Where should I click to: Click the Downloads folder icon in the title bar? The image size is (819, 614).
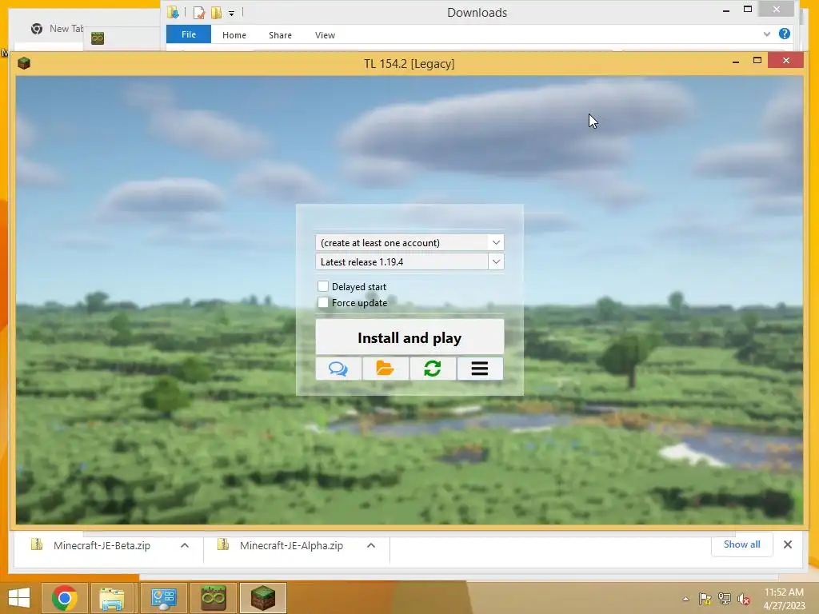173,12
